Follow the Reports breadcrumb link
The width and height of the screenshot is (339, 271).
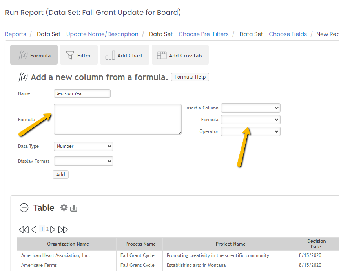click(x=16, y=34)
